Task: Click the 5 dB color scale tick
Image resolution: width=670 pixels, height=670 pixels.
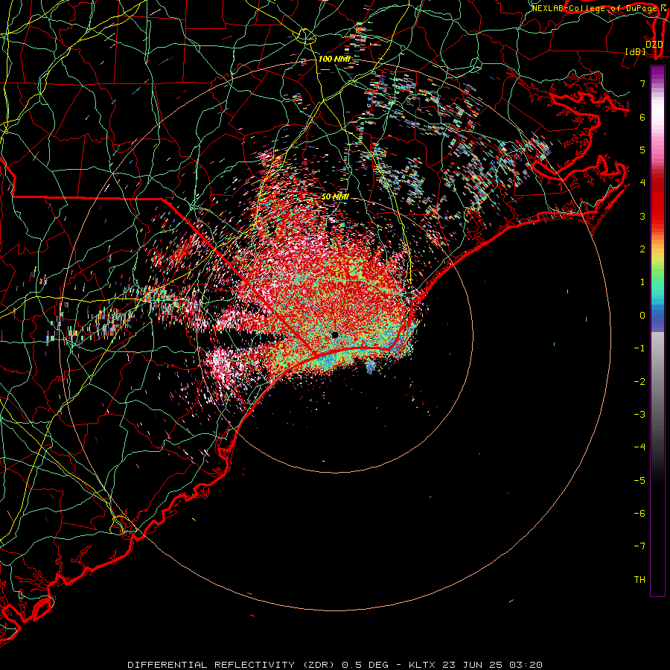Action: click(642, 150)
